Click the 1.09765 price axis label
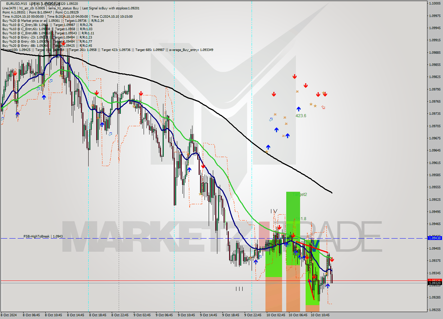 (x=435, y=101)
